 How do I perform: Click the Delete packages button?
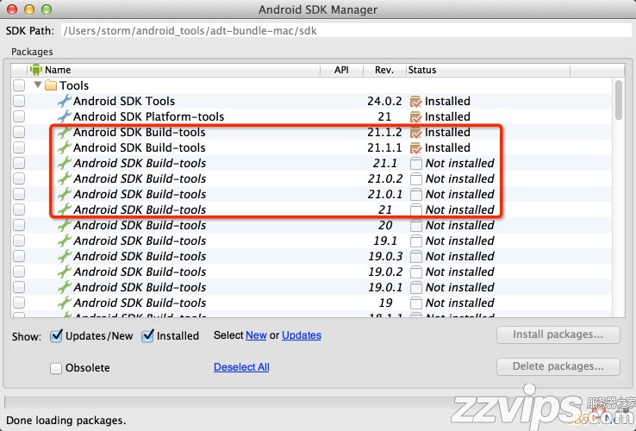click(558, 366)
